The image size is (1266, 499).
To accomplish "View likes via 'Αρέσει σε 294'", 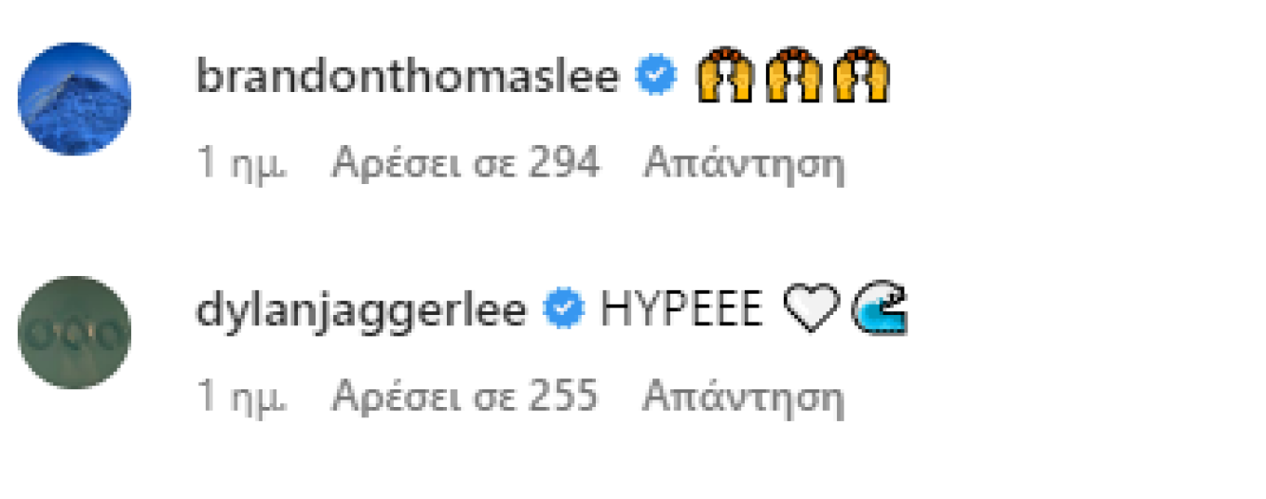I will (x=465, y=164).
